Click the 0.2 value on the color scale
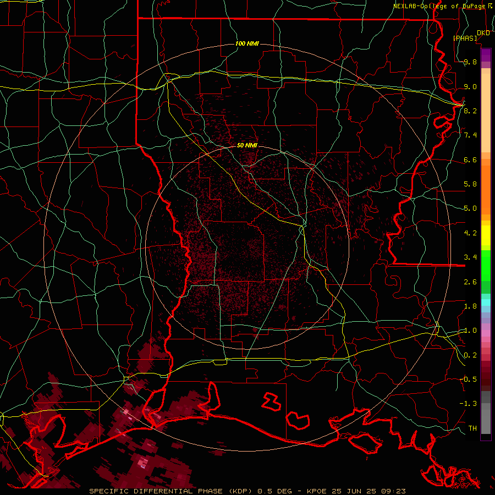This screenshot has width=495, height=495. click(x=470, y=355)
